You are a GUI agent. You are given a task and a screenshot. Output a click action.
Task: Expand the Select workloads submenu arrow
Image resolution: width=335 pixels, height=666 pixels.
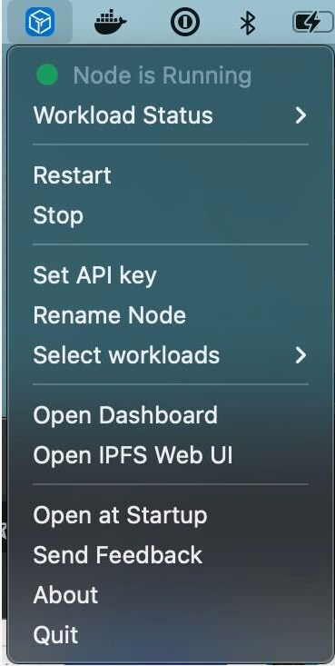click(x=301, y=355)
